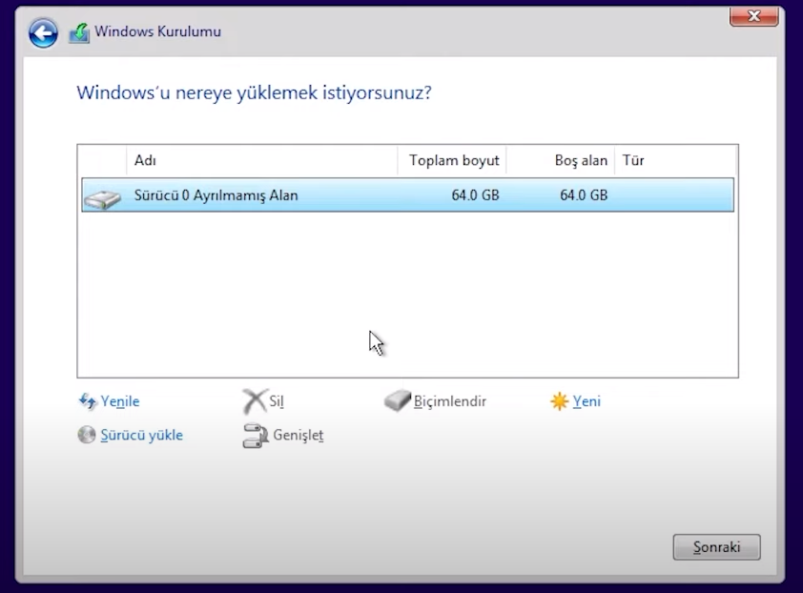Click the 64.0 GB free space value
This screenshot has width=803, height=593.
point(584,195)
